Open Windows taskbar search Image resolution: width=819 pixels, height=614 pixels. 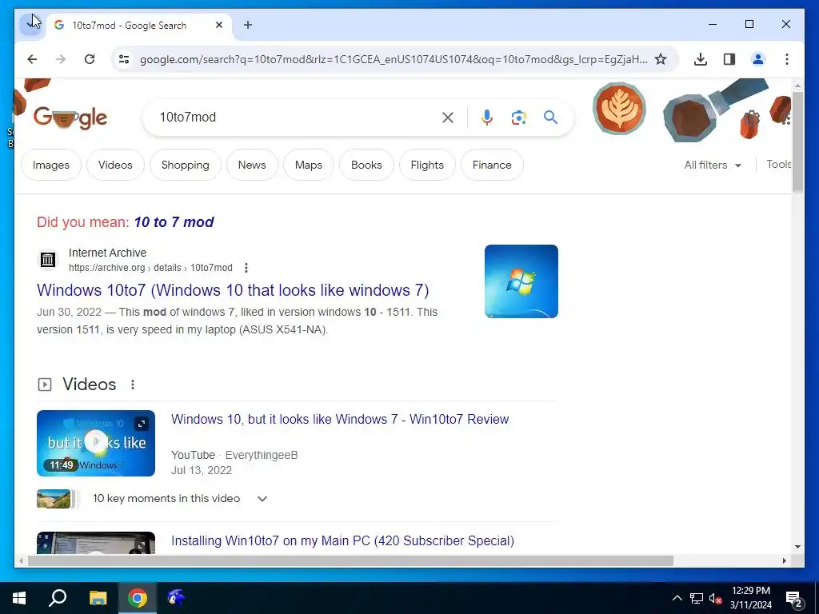click(x=58, y=598)
